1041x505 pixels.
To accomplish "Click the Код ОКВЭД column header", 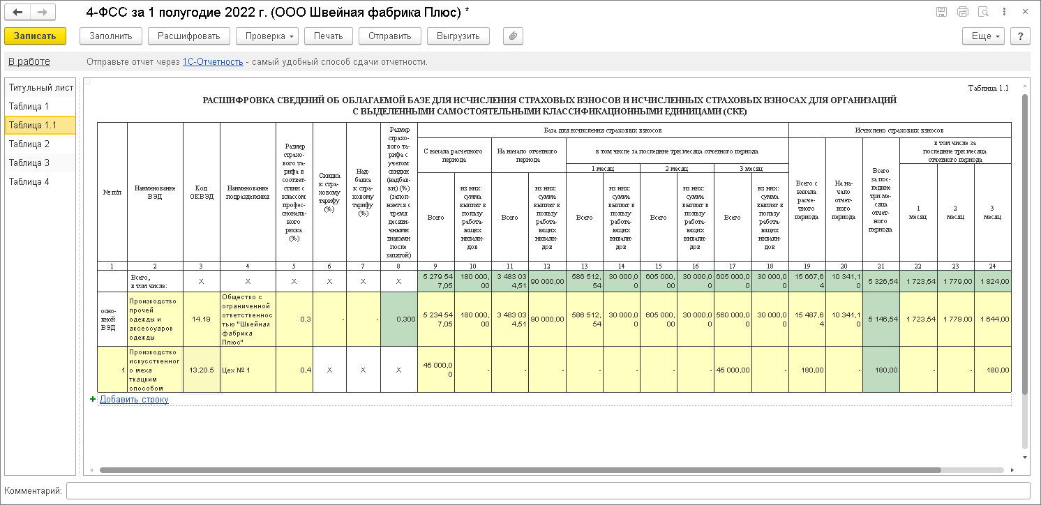I will [x=201, y=192].
